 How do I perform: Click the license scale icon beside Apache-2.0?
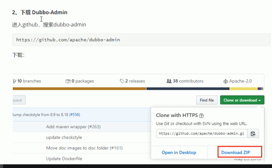225,81
